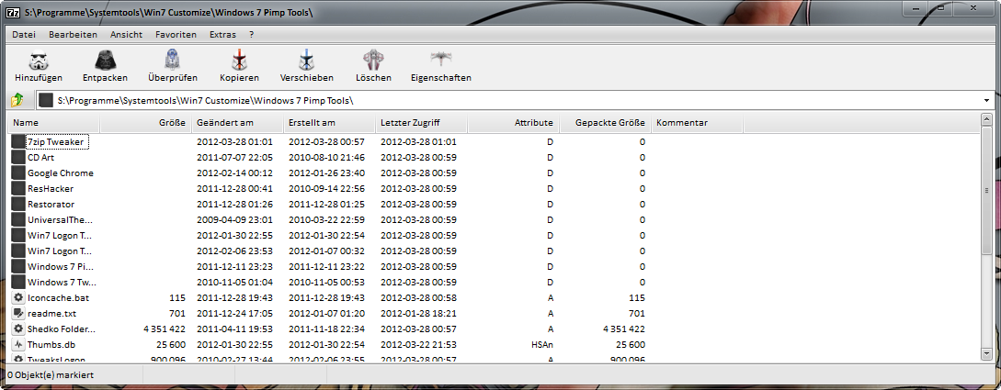
Task: Click the 4 351 422 size of Shedko Folder
Action: click(x=164, y=329)
